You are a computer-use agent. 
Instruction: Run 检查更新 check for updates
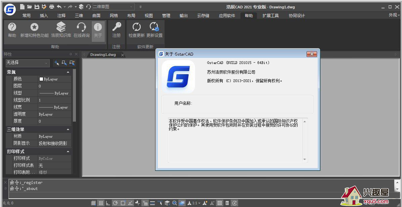[137, 30]
